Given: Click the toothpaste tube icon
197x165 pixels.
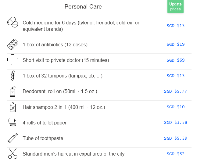Looking at the screenshot, I should (x=13, y=138).
